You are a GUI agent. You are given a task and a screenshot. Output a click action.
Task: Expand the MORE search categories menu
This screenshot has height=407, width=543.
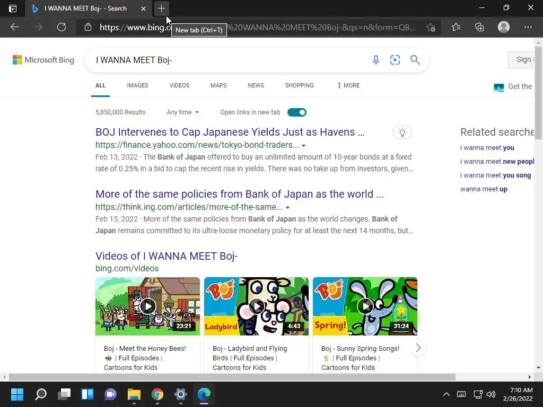348,85
